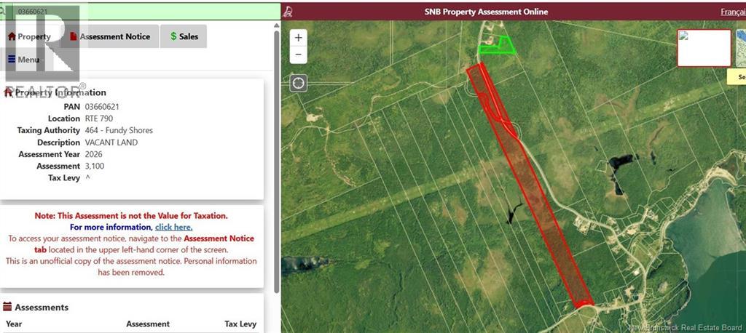Expand the Tax Levy caret
This screenshot has width=746, height=333.
click(88, 177)
